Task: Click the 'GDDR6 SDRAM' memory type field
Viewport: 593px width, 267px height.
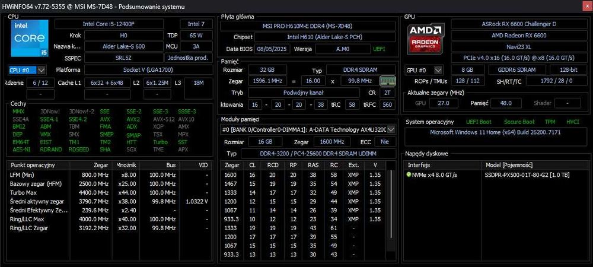Action: coord(517,70)
